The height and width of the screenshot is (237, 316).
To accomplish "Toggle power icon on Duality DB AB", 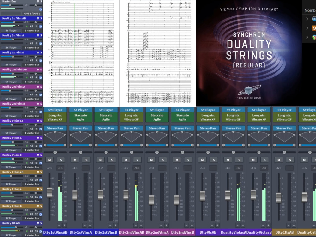I will coord(41,231).
